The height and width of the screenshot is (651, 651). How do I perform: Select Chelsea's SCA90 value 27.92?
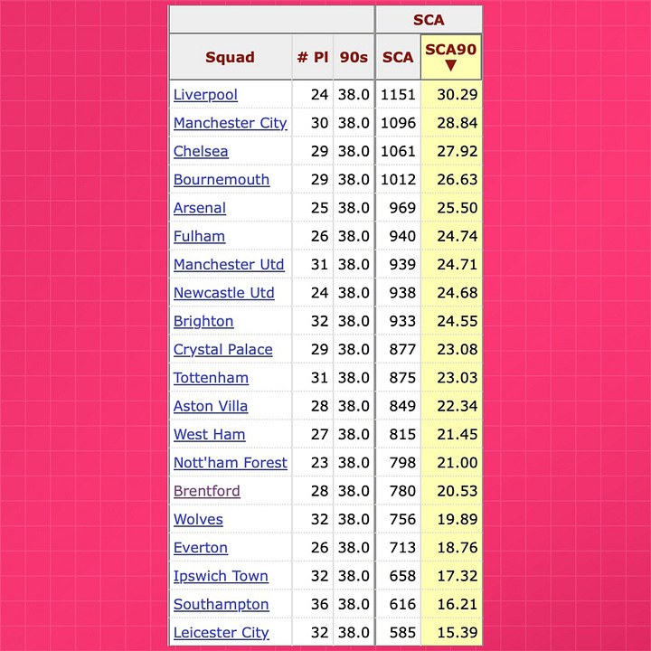click(458, 151)
